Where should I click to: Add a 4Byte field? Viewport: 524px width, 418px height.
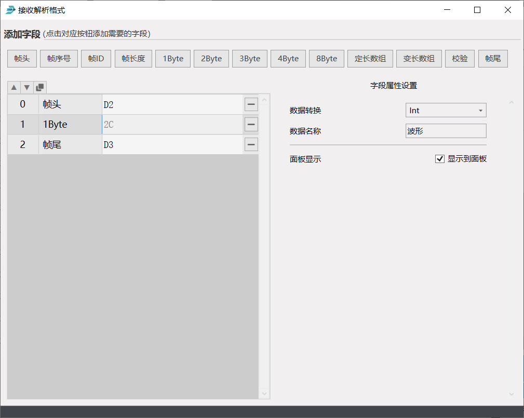288,59
